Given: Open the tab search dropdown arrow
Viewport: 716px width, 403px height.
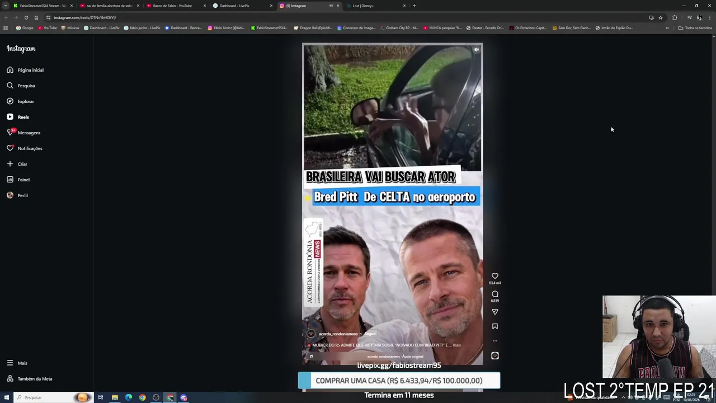Looking at the screenshot, I should pos(6,6).
